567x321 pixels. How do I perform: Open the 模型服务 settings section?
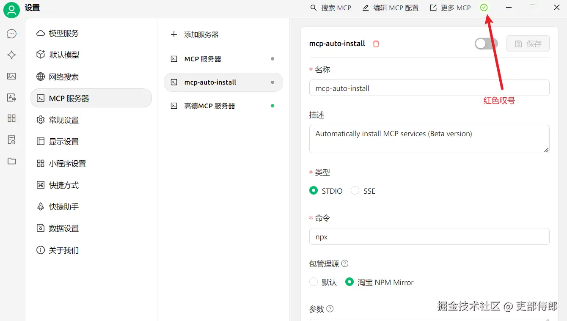coord(63,33)
